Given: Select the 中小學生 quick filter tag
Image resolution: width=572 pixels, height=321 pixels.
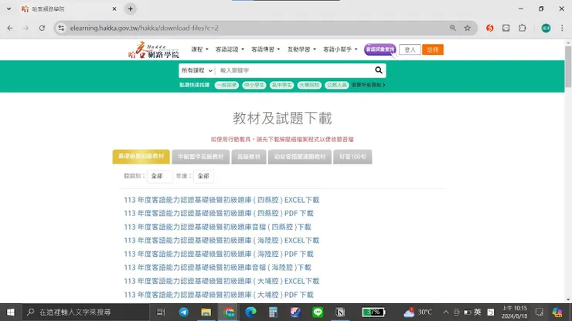Looking at the screenshot, I should pos(254,85).
